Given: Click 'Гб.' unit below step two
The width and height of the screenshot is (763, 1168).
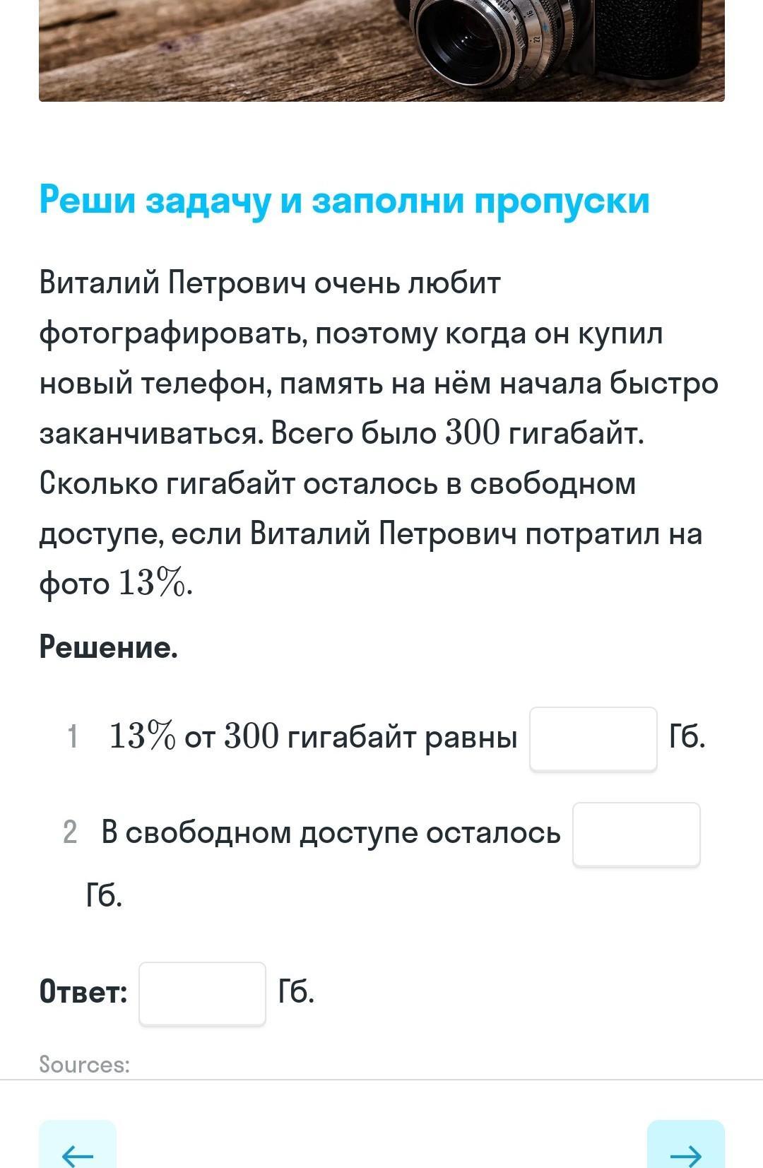Looking at the screenshot, I should [x=104, y=895].
